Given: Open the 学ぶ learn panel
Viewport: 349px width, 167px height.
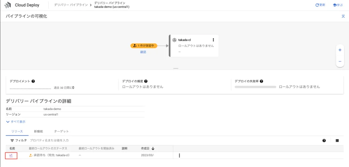Looking at the screenshot, I should (x=338, y=5).
